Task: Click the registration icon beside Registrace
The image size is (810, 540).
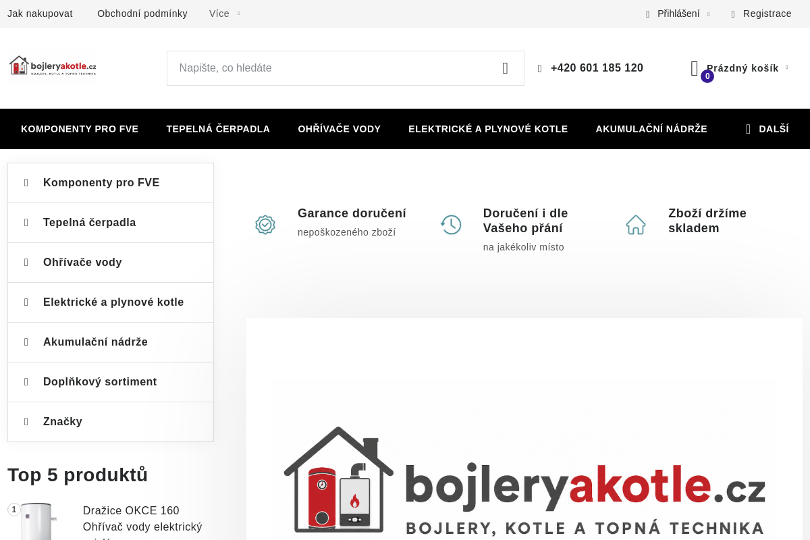Action: tap(733, 14)
